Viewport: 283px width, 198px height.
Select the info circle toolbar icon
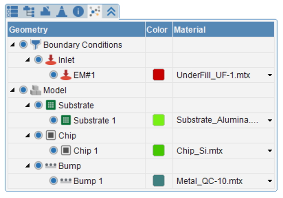78,12
